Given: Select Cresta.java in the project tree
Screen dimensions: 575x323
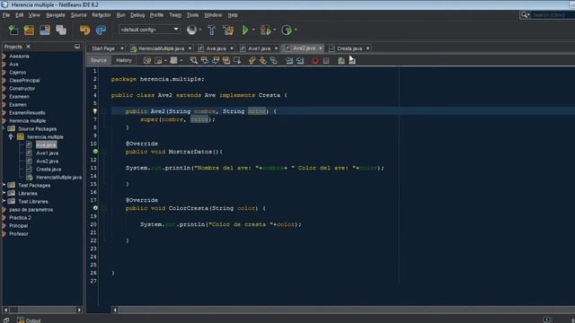Looking at the screenshot, I should tap(49, 170).
